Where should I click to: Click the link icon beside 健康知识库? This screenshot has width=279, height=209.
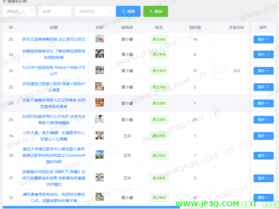[4, 1]
